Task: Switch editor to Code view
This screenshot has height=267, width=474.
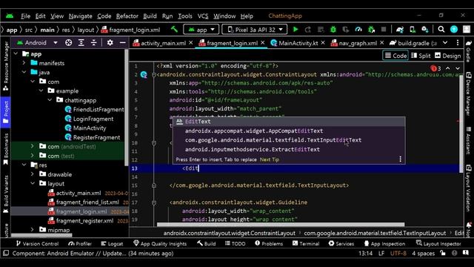Action: 395,56
